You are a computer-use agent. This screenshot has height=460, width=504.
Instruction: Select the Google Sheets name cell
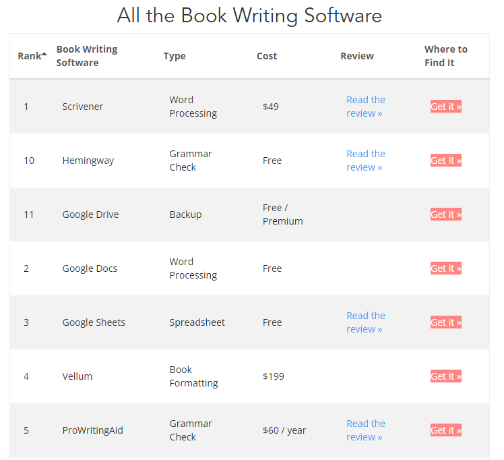tap(94, 322)
